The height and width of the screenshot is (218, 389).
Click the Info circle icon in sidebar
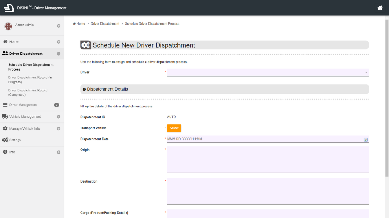5,152
